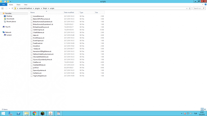Launch PowerShell from the taskbar
Image resolution: width=207 pixels, height=116 pixels.
[18, 113]
